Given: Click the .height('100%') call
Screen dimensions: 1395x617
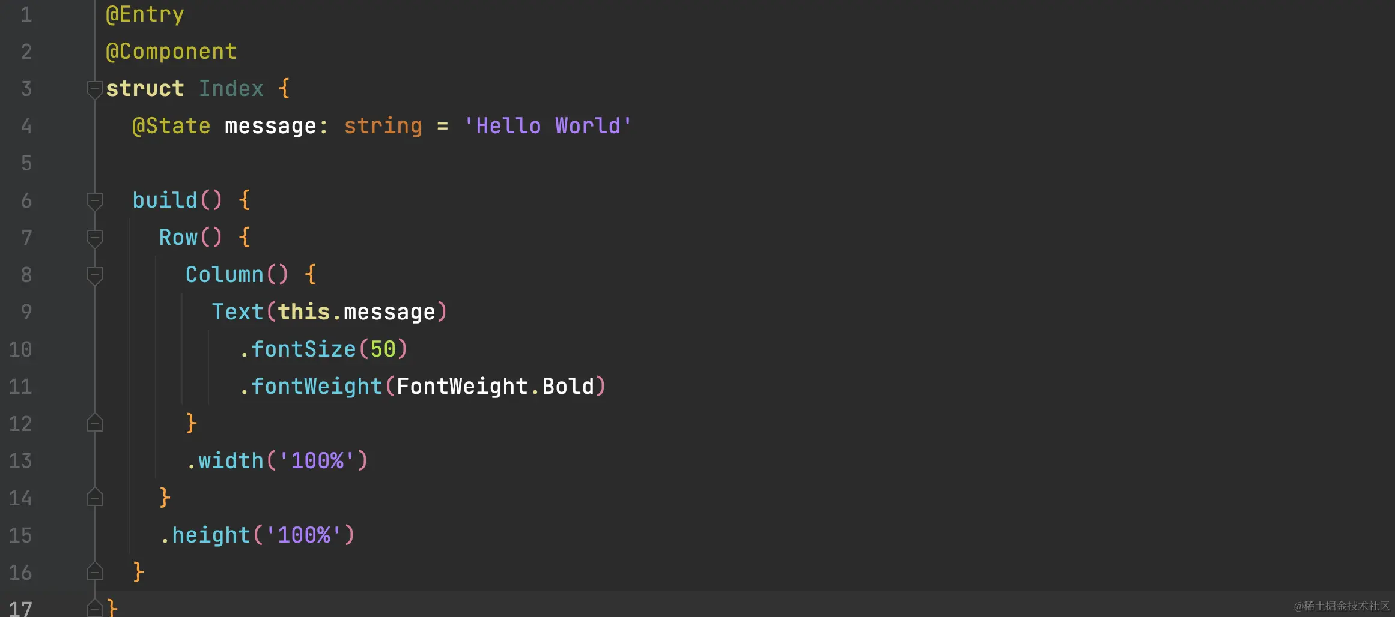Looking at the screenshot, I should [x=257, y=535].
